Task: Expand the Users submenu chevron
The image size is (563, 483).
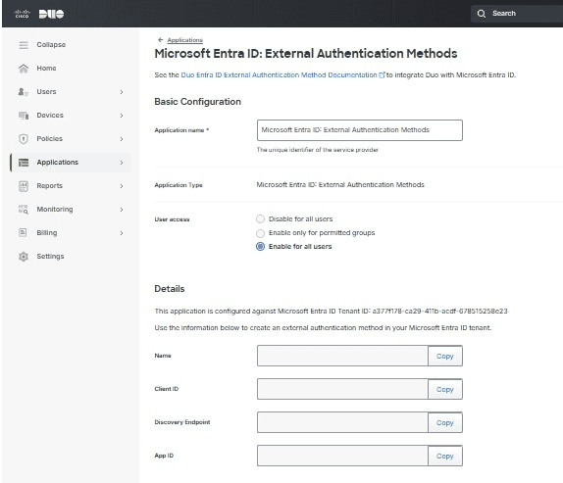Action: pos(122,92)
